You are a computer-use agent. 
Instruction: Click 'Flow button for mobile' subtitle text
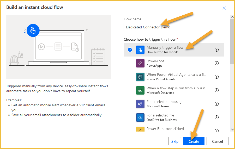point(162,52)
